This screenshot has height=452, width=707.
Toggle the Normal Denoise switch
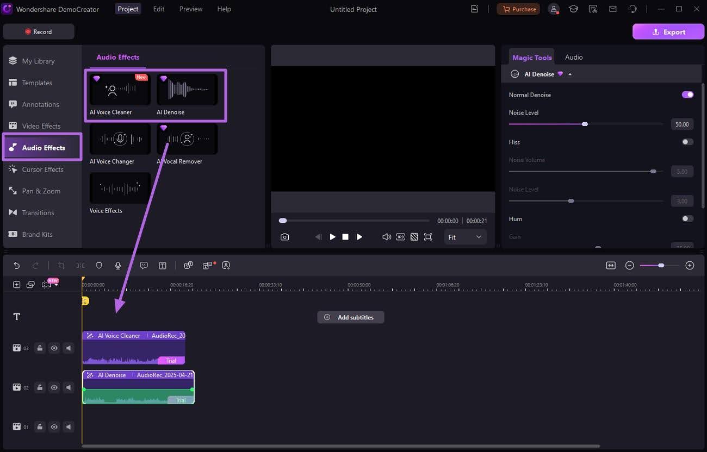(x=687, y=95)
